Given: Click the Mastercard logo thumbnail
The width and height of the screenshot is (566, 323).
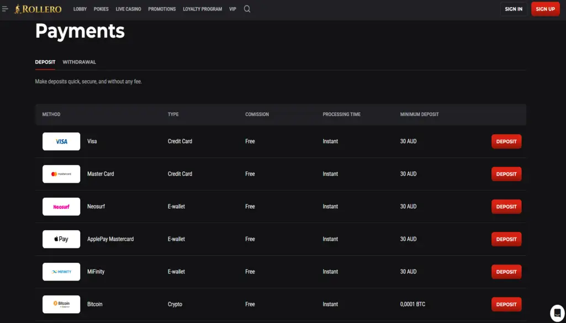Looking at the screenshot, I should [61, 174].
